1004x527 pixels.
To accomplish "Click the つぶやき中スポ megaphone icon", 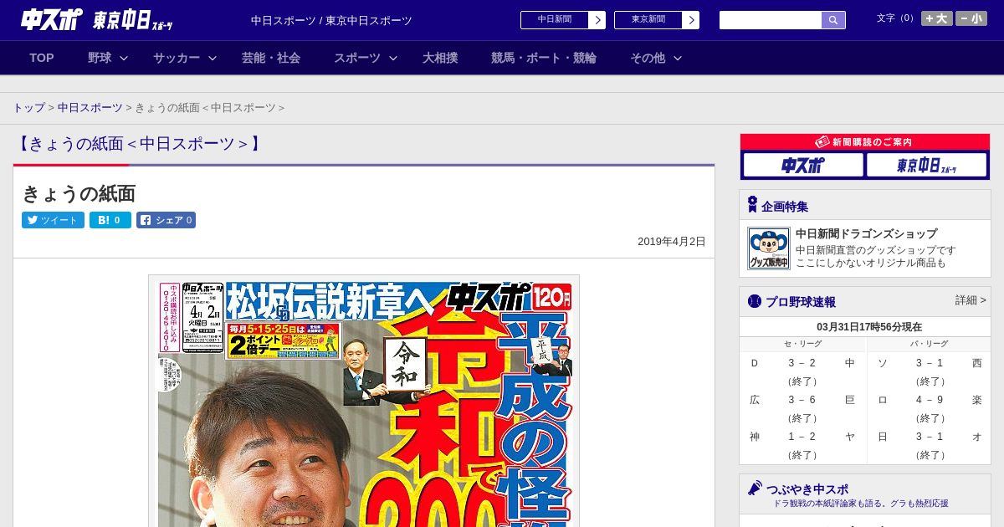I will 756,488.
